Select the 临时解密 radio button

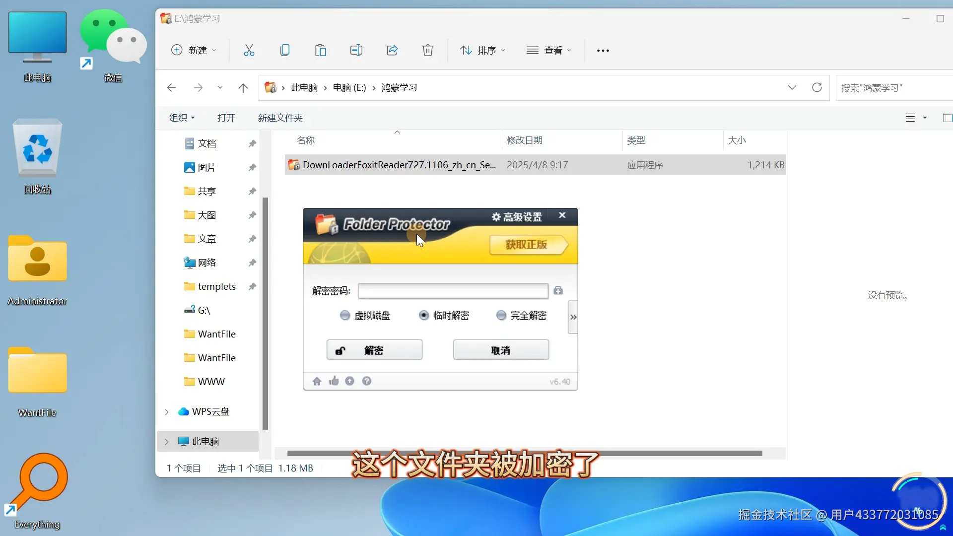424,315
